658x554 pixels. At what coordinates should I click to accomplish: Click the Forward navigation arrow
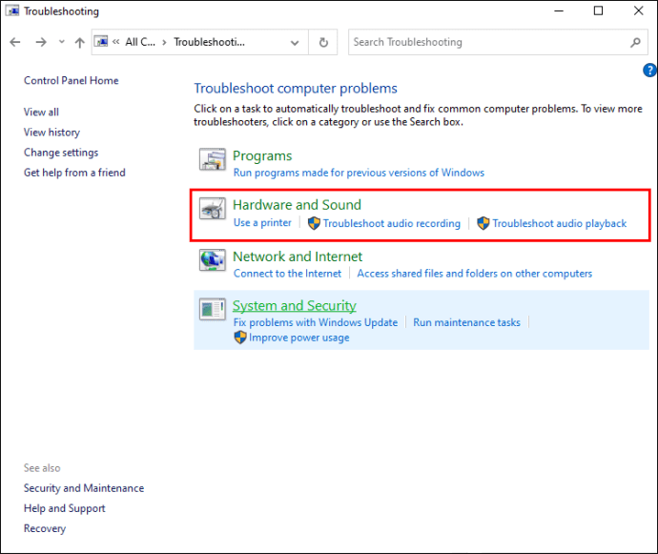[41, 42]
